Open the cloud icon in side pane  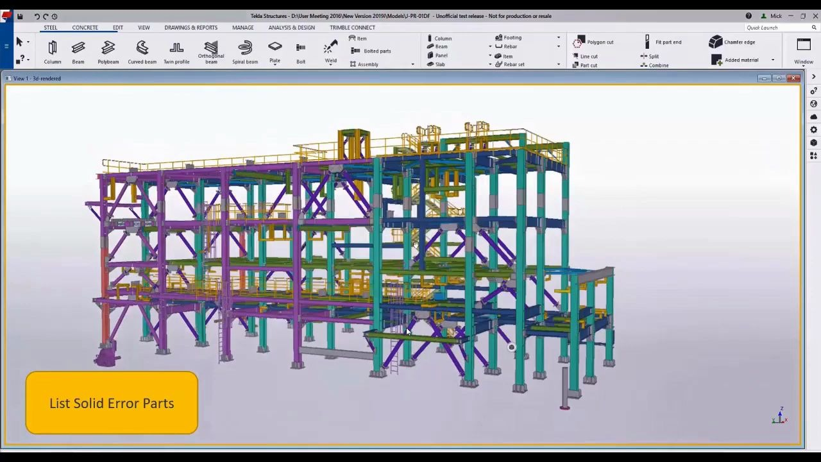pyautogui.click(x=814, y=117)
